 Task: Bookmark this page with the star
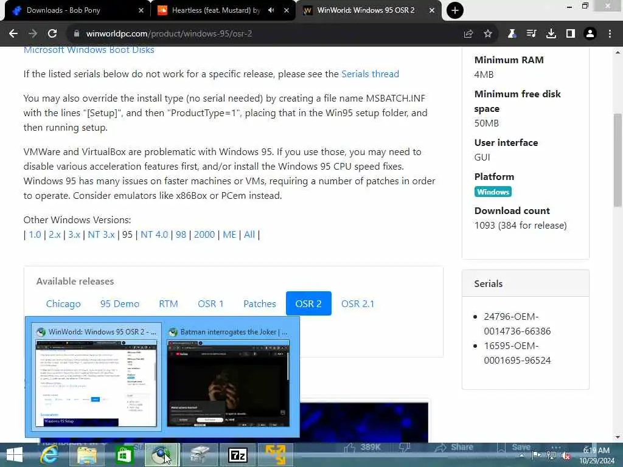pyautogui.click(x=488, y=34)
